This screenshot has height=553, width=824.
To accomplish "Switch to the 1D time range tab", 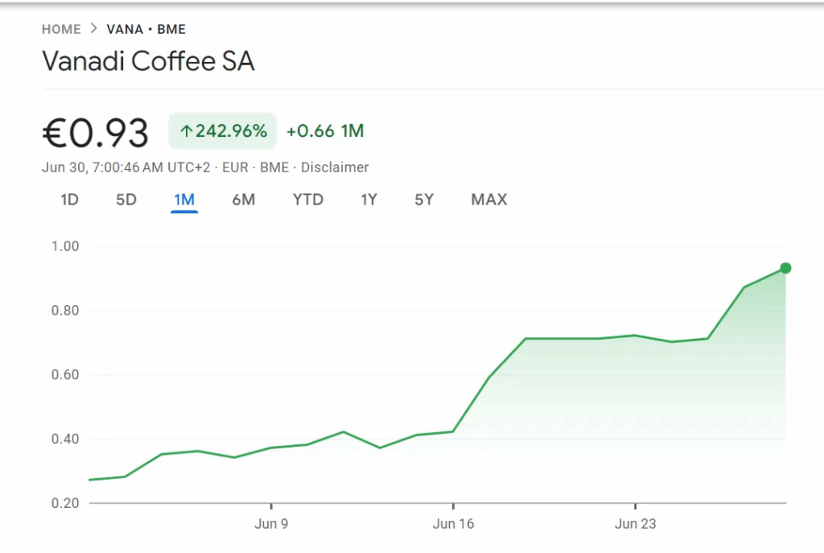I will (70, 200).
